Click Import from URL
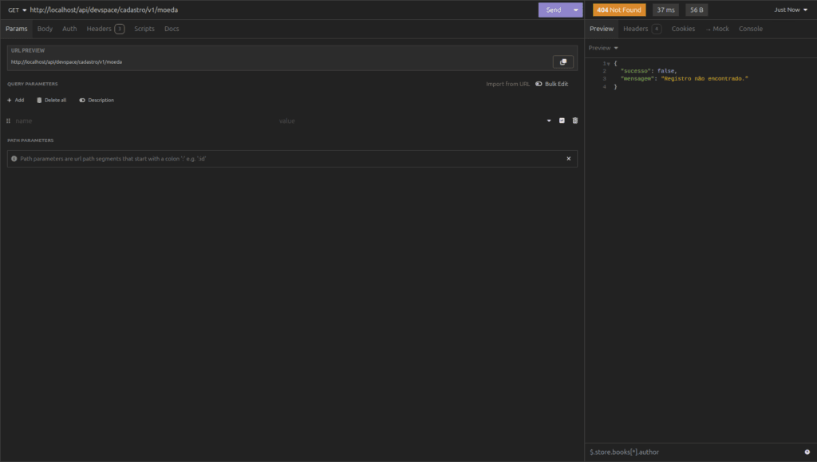Viewport: 817px width, 462px height. pos(507,84)
